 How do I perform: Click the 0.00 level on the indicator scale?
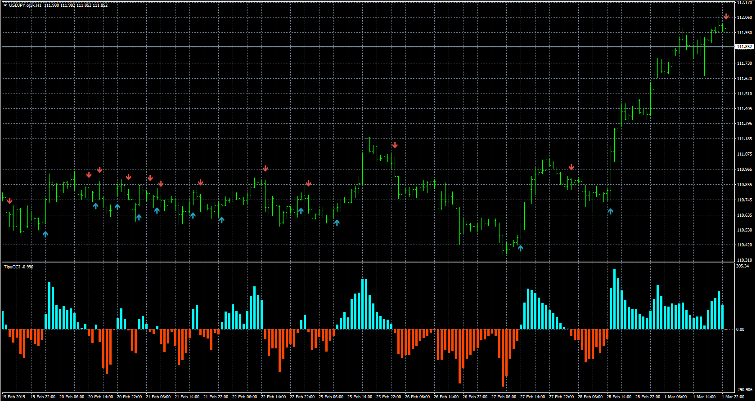(x=740, y=330)
